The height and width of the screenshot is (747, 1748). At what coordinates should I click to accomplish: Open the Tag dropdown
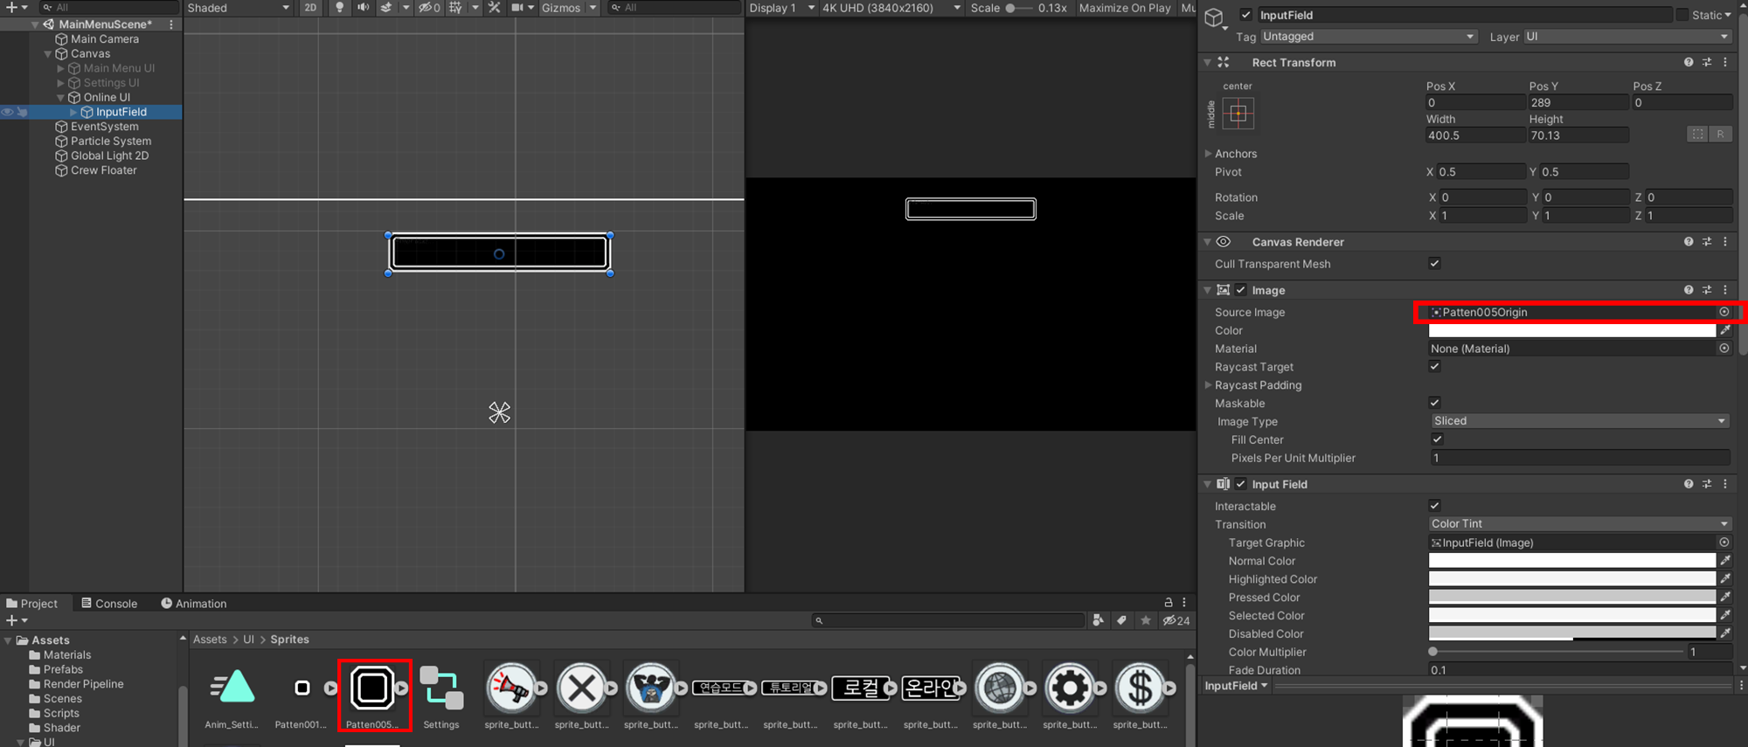pos(1368,37)
